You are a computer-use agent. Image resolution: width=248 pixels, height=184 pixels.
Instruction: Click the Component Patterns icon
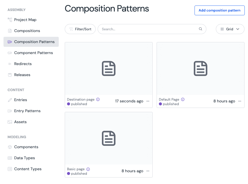coord(10,53)
